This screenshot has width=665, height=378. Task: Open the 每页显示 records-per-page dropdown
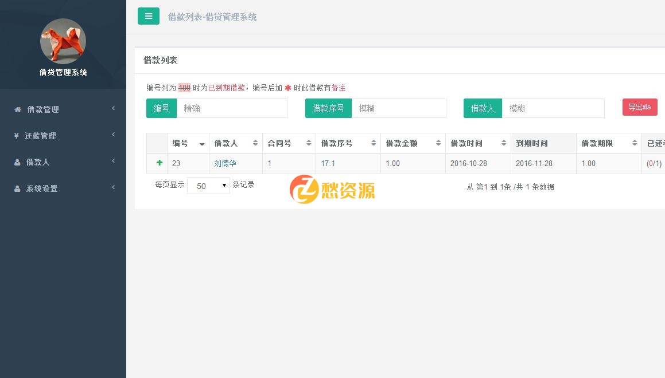[208, 186]
